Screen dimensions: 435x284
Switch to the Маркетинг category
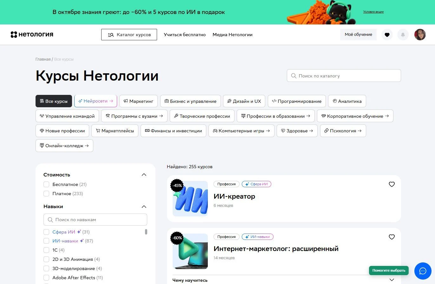[x=139, y=101]
